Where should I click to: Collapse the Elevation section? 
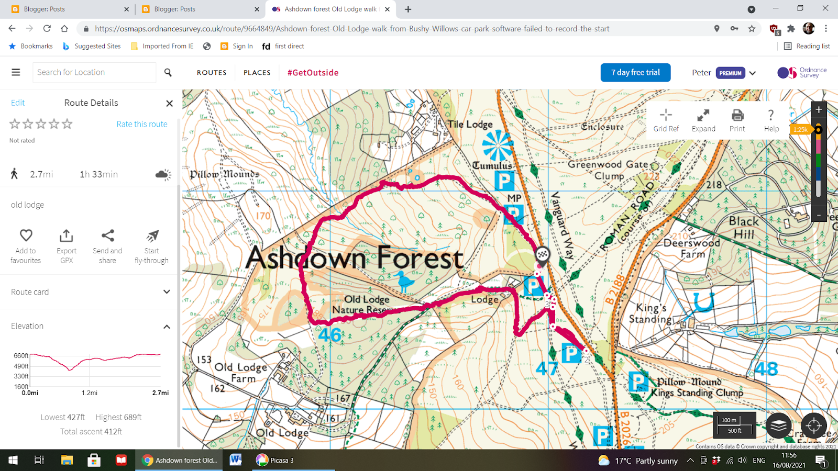click(167, 327)
